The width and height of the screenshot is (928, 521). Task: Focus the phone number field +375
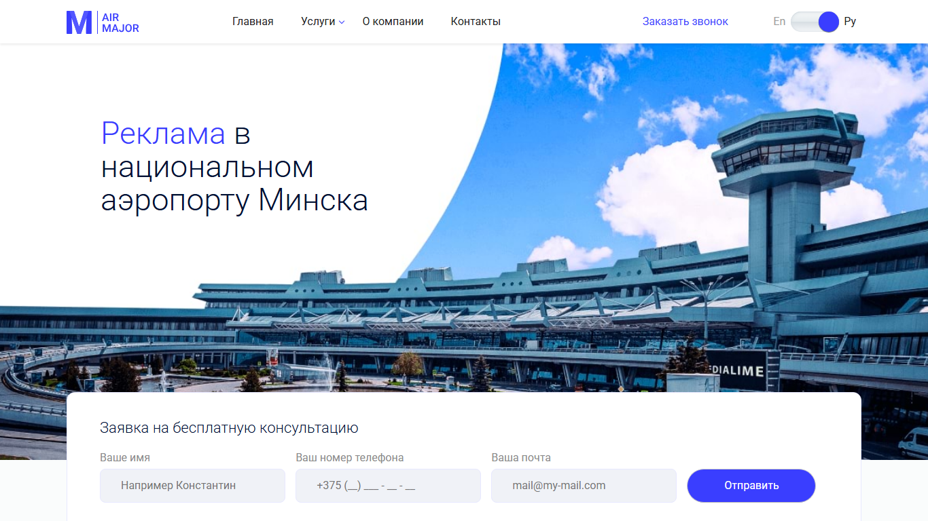[388, 486]
